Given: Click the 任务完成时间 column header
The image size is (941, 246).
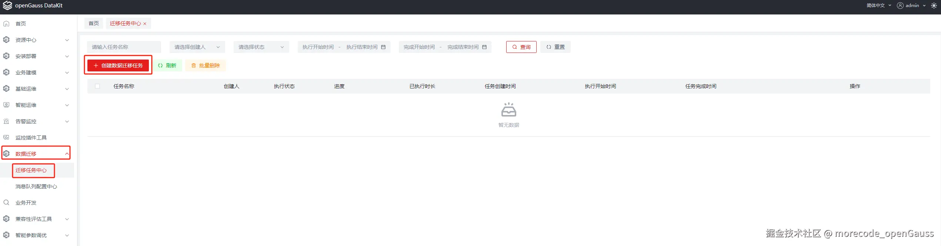Looking at the screenshot, I should pos(701,86).
